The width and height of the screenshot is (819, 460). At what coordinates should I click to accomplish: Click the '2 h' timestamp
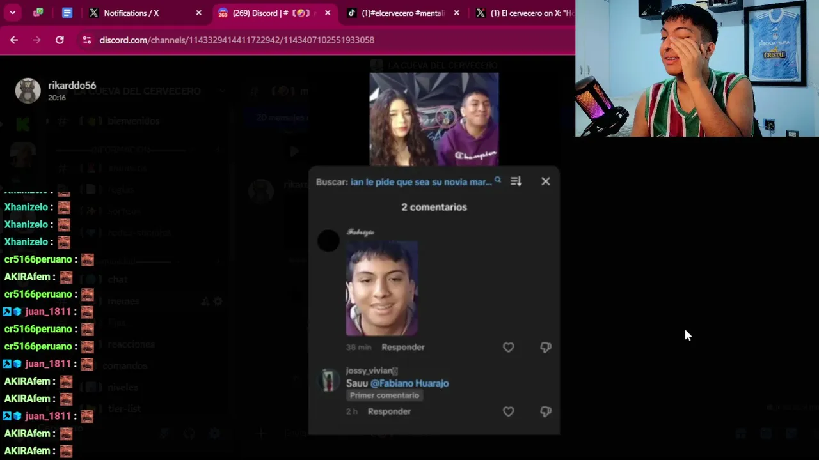click(x=352, y=411)
